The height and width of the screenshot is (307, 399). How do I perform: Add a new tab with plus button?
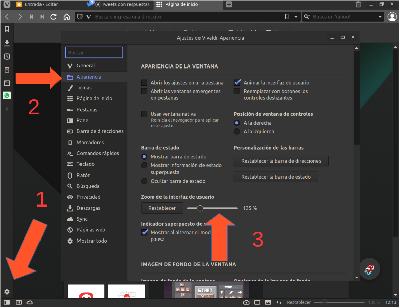pyautogui.click(x=229, y=5)
